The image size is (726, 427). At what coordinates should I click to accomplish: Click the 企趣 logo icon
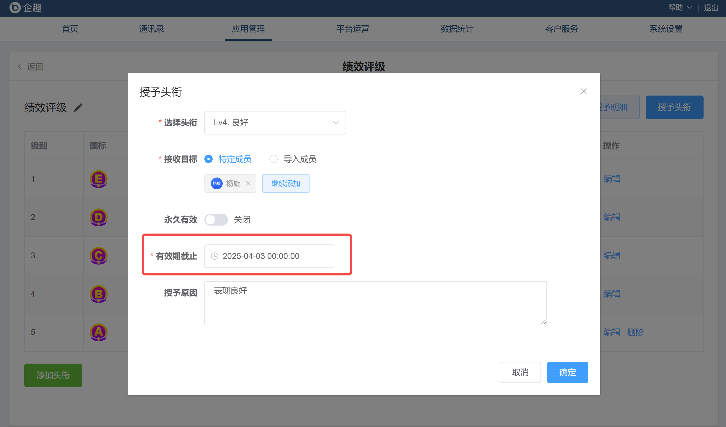[15, 8]
